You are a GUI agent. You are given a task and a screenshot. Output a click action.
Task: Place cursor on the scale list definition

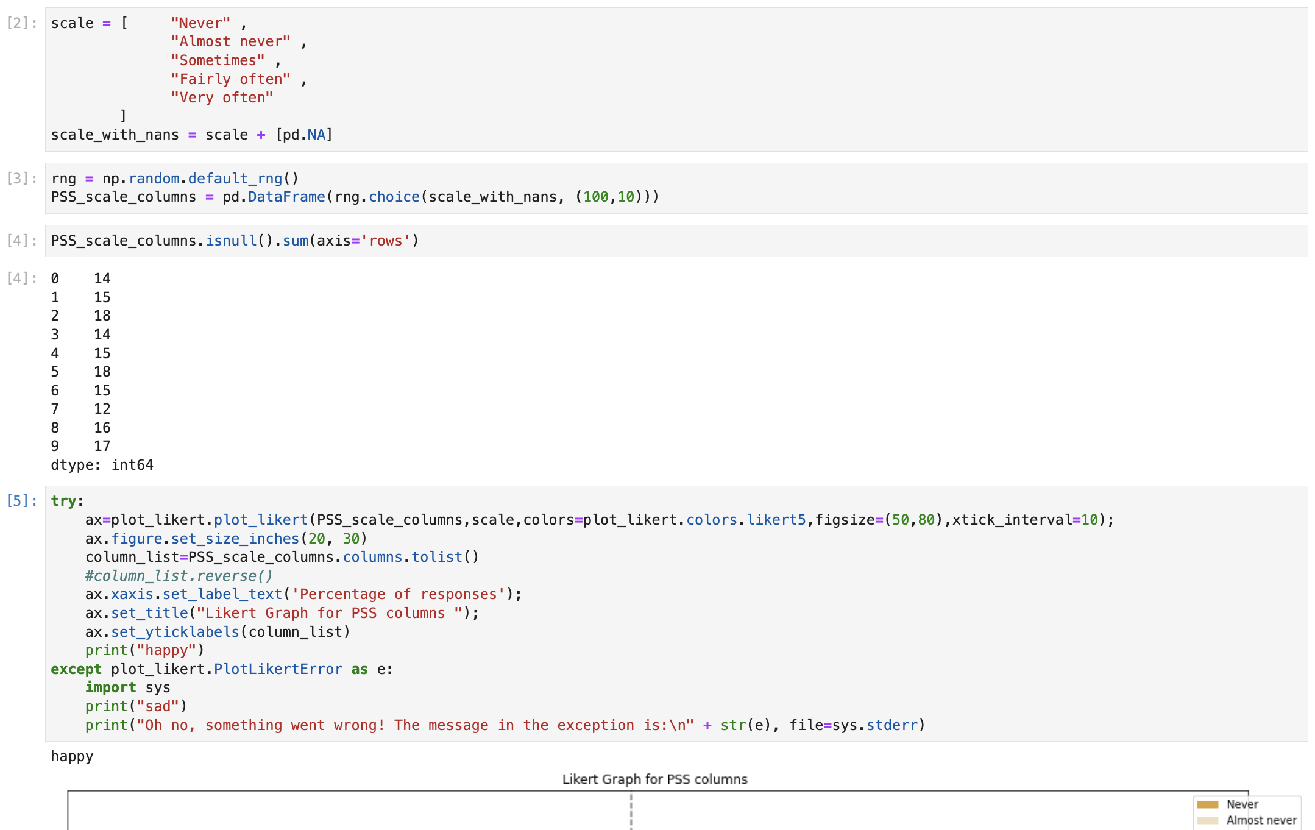(x=73, y=23)
